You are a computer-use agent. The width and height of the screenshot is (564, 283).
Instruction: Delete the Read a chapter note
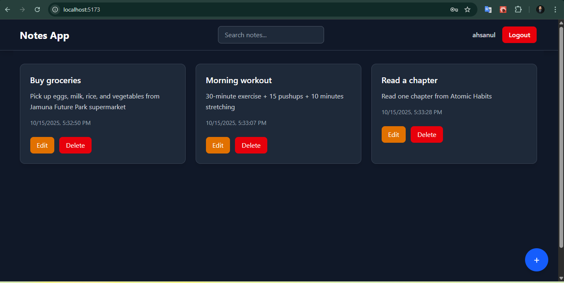tap(427, 134)
